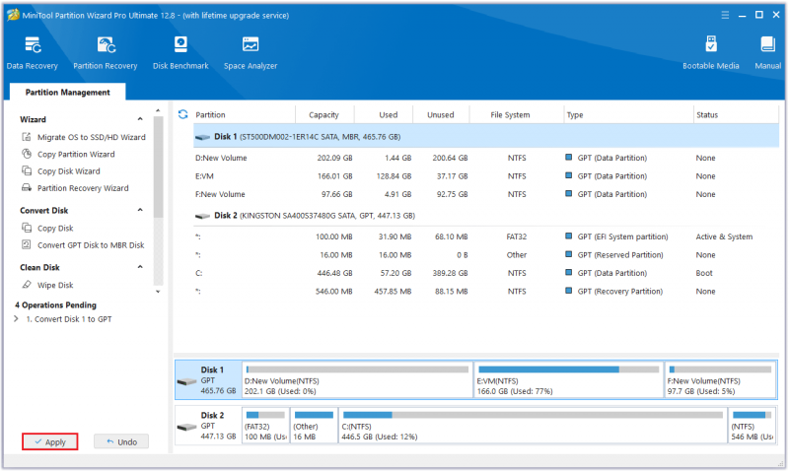This screenshot has width=789, height=471.
Task: Click the refresh partition list icon
Action: (x=182, y=114)
